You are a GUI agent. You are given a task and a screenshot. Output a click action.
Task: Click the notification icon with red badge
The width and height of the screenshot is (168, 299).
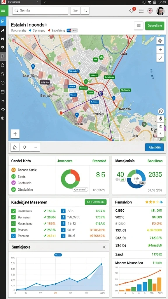click(132, 11)
